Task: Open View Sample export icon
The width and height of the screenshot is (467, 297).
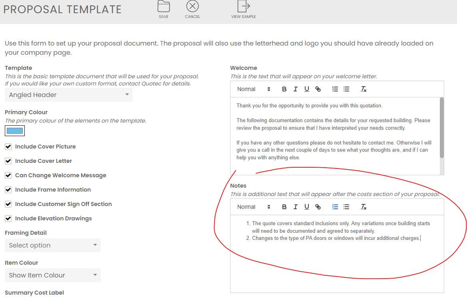Action: click(243, 6)
